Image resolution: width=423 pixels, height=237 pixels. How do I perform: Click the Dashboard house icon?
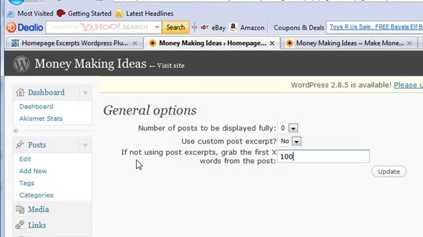[x=20, y=92]
